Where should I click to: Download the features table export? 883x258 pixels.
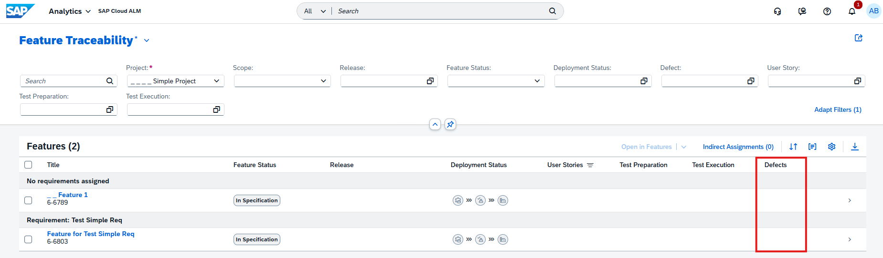pyautogui.click(x=855, y=147)
